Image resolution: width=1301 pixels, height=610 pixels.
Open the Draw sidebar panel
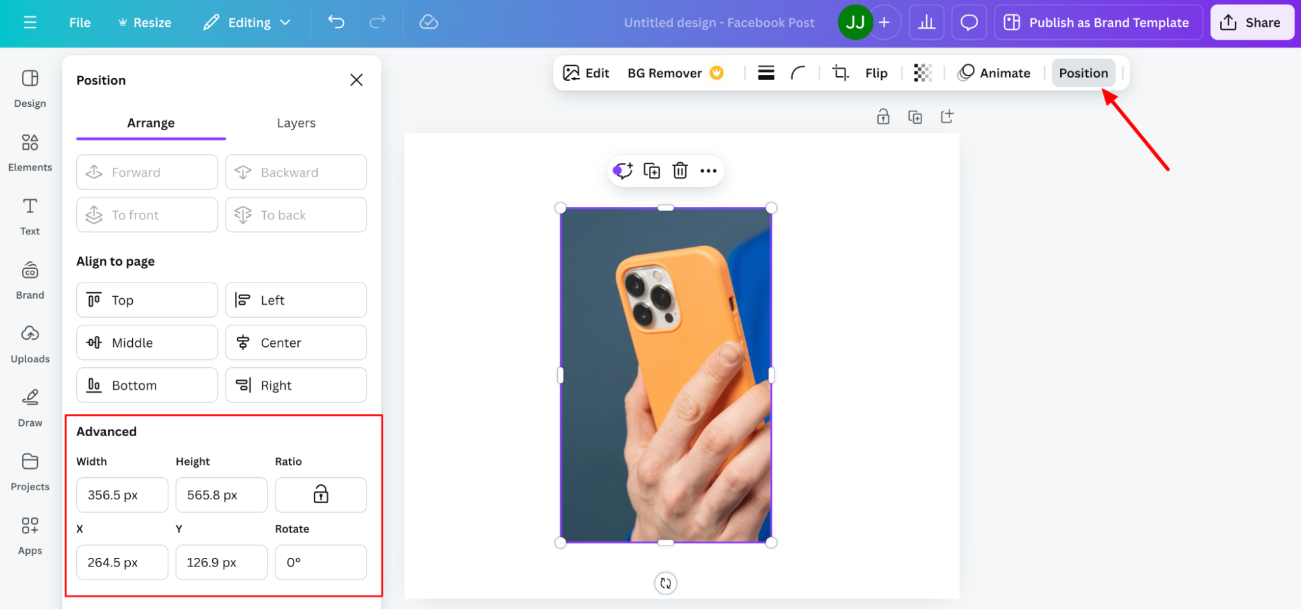click(30, 408)
